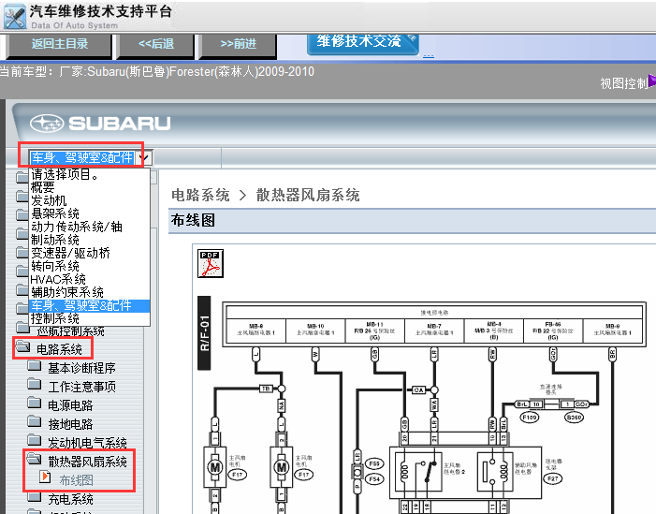This screenshot has width=656, height=514.
Task: Choose 概要 from dropdown list
Action: (x=90, y=187)
